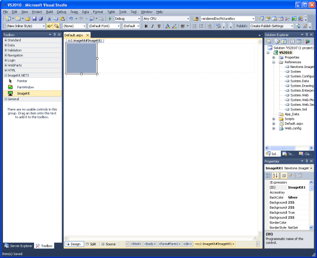Pin the Toolbox panel auto-hide
The image size is (317, 258).
pos(54,35)
